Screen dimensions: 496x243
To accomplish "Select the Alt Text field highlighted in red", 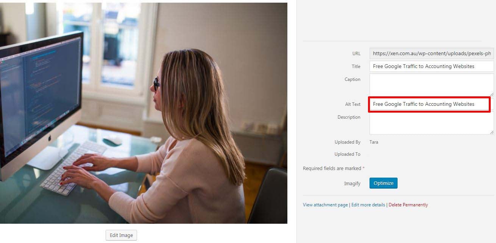I will tap(429, 104).
